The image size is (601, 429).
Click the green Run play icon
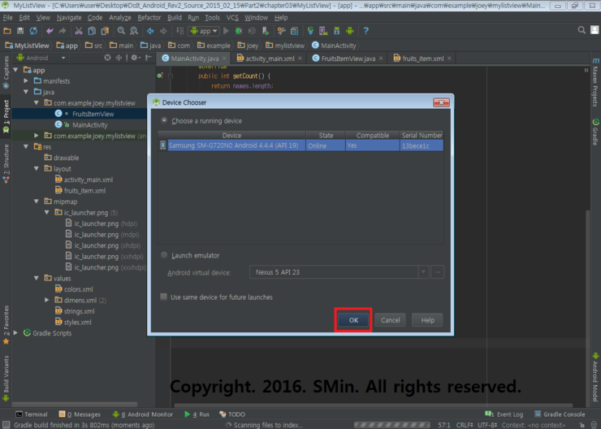(x=226, y=31)
